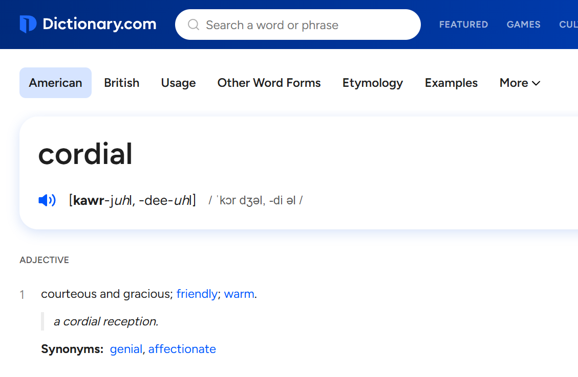Go to Other Word Forms tab
Screen dimensions: 578x377
(x=269, y=83)
